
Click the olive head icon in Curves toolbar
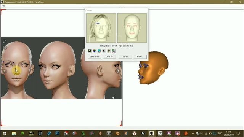[109, 51]
